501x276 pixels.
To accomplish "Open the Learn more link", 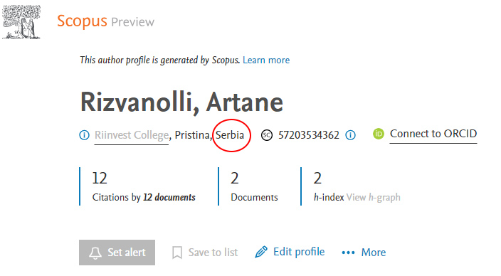I will click(266, 60).
